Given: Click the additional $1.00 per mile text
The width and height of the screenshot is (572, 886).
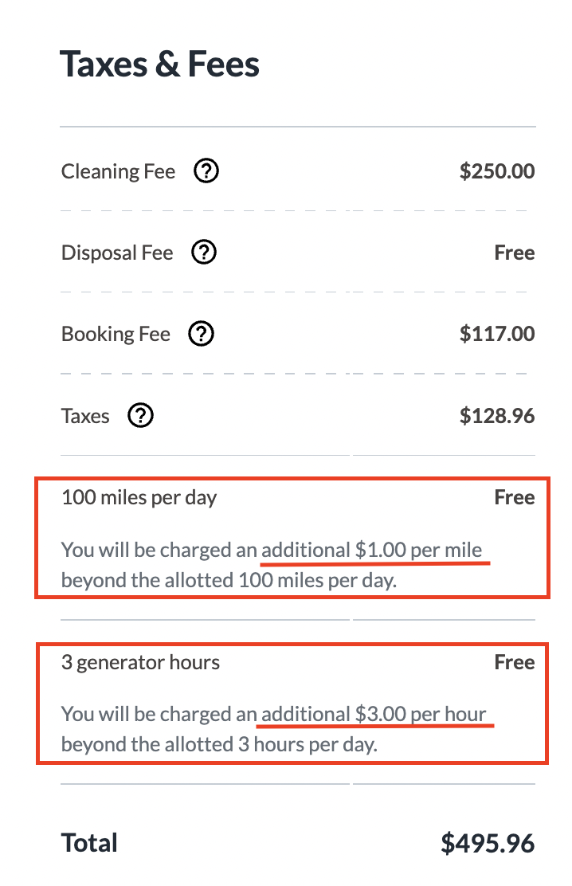Looking at the screenshot, I should point(372,550).
